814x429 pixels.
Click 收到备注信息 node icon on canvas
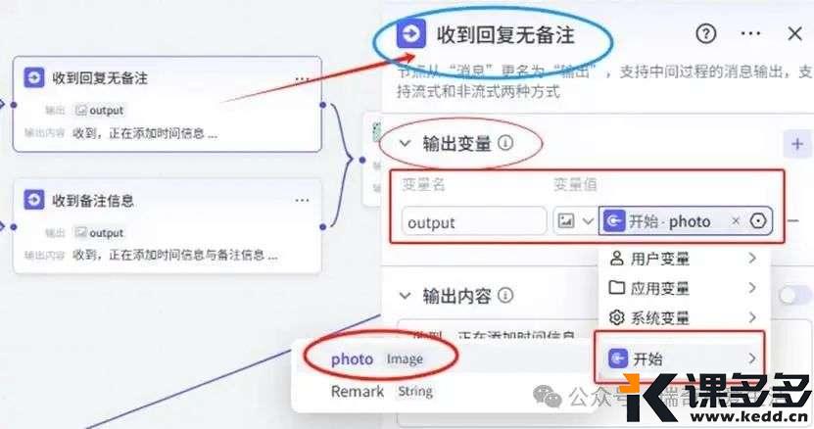pyautogui.click(x=33, y=200)
